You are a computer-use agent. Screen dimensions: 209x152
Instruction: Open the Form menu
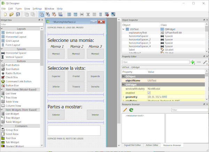click(x=18, y=8)
